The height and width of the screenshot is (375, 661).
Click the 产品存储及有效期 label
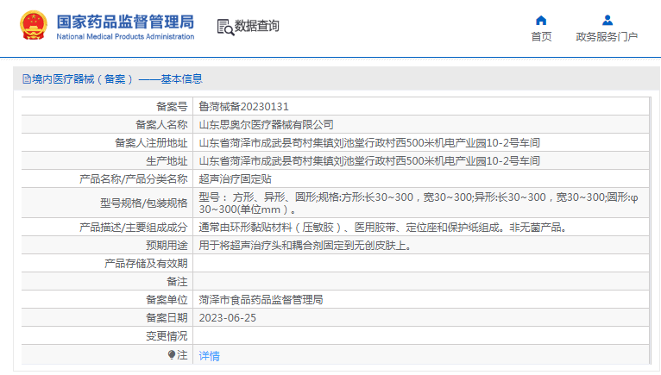(x=146, y=263)
